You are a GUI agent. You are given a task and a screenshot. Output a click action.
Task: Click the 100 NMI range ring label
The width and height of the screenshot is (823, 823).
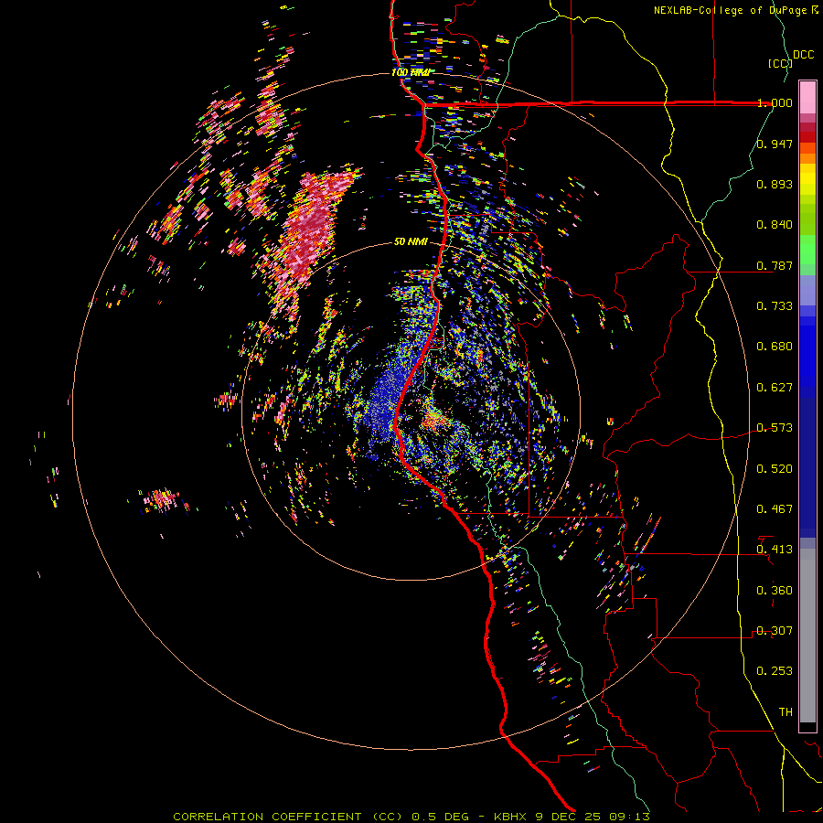(x=411, y=72)
